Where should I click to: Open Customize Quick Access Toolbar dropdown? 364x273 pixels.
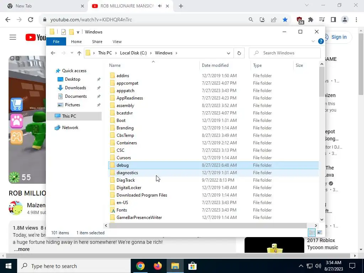78,32
